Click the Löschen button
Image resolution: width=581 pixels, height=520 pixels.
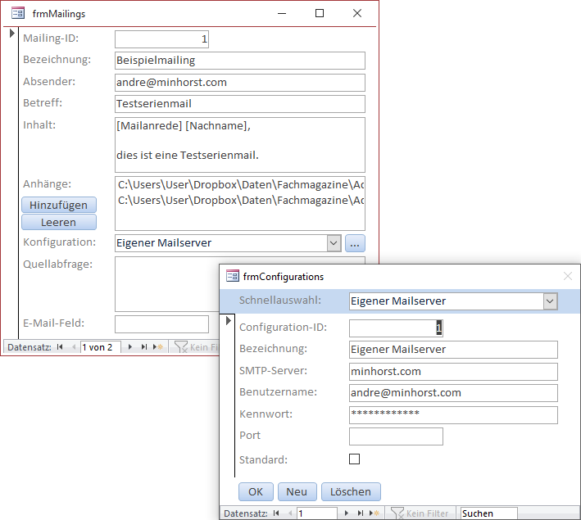coord(351,491)
